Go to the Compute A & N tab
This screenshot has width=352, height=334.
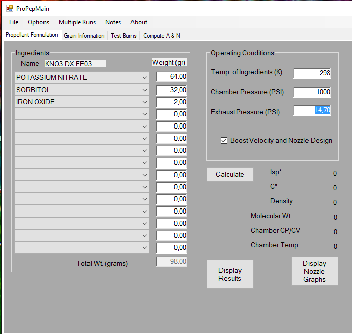click(x=161, y=36)
